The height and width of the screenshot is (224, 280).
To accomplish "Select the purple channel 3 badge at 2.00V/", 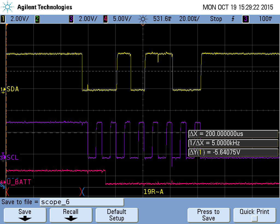I will pyautogui.click(x=71, y=19).
